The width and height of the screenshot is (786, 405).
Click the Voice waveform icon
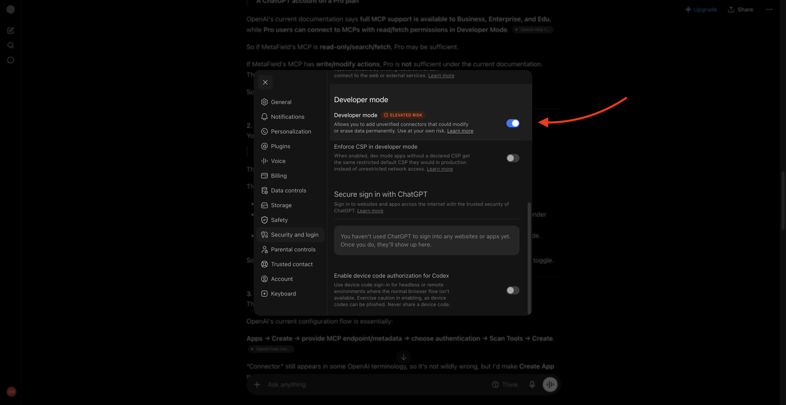coord(264,161)
